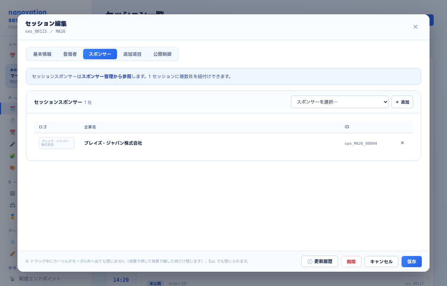Open the 追加項目 tab
The height and width of the screenshot is (286, 447).
coord(132,54)
